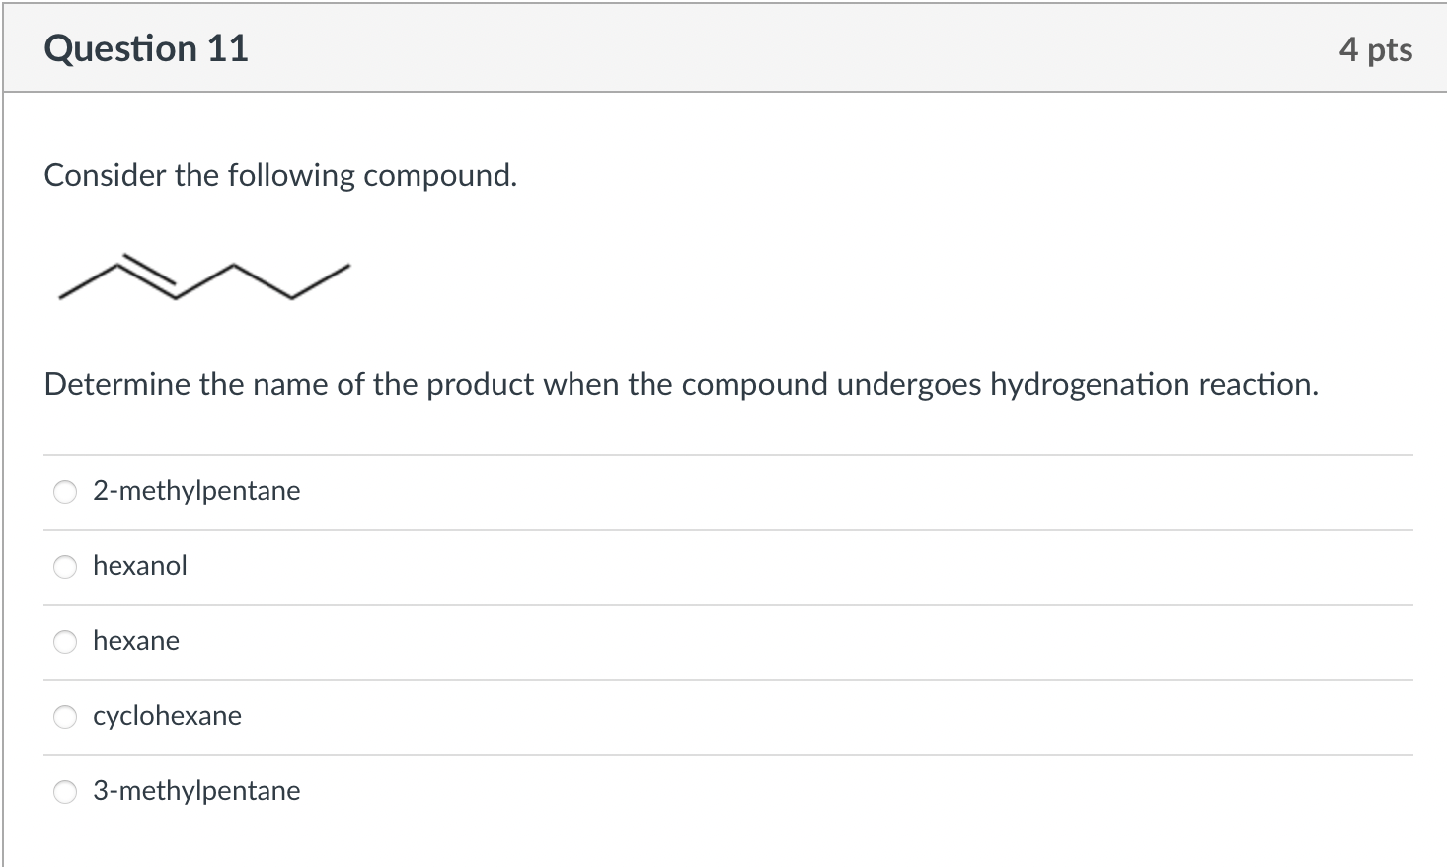Screen dimensions: 1447x867
Task: Click the Question 11 header title
Action: click(146, 47)
